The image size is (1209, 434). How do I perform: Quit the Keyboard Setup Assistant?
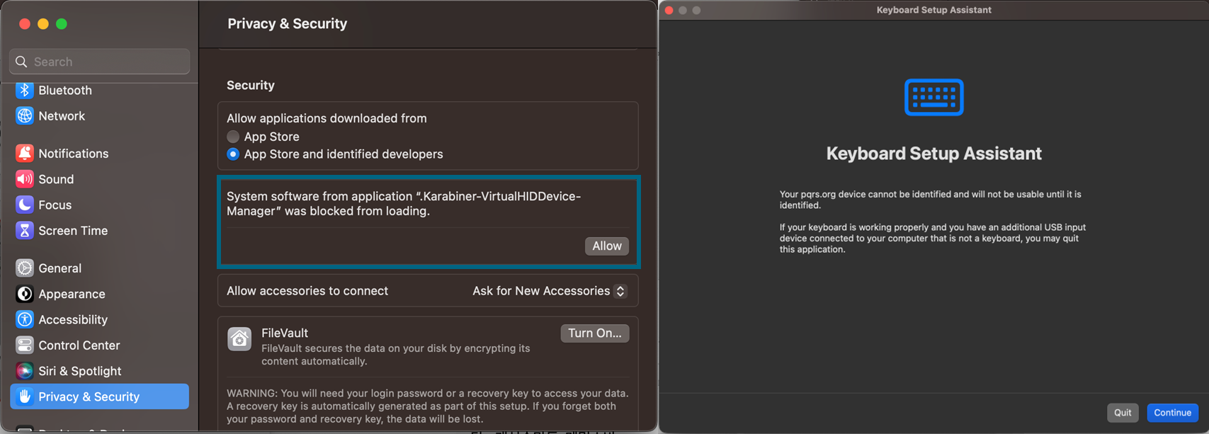(x=1123, y=413)
